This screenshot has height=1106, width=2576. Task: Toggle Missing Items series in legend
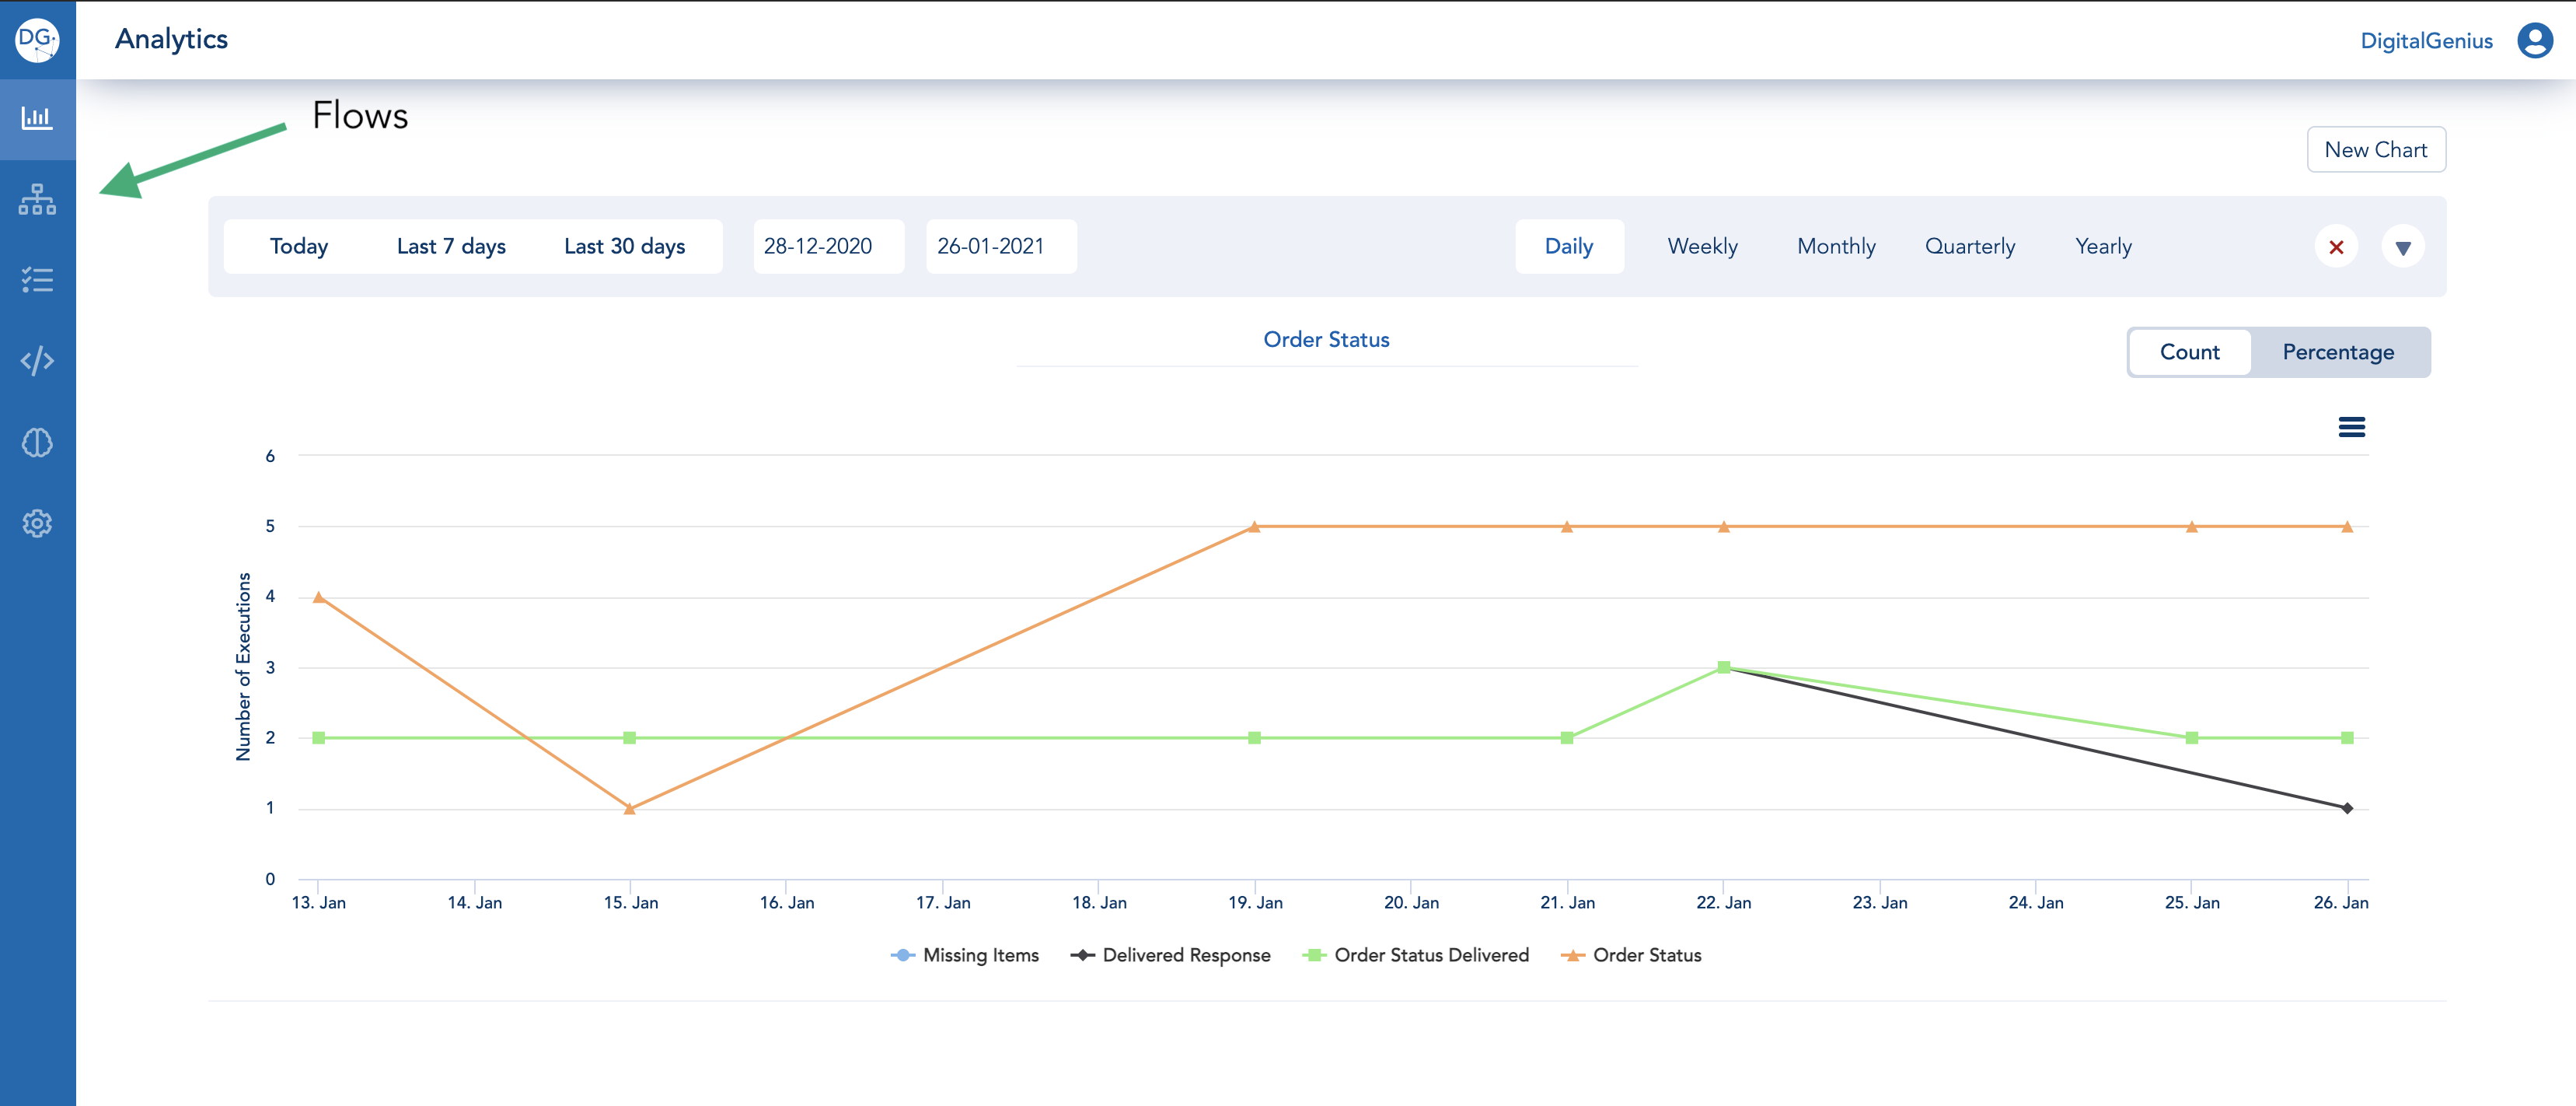(x=964, y=955)
